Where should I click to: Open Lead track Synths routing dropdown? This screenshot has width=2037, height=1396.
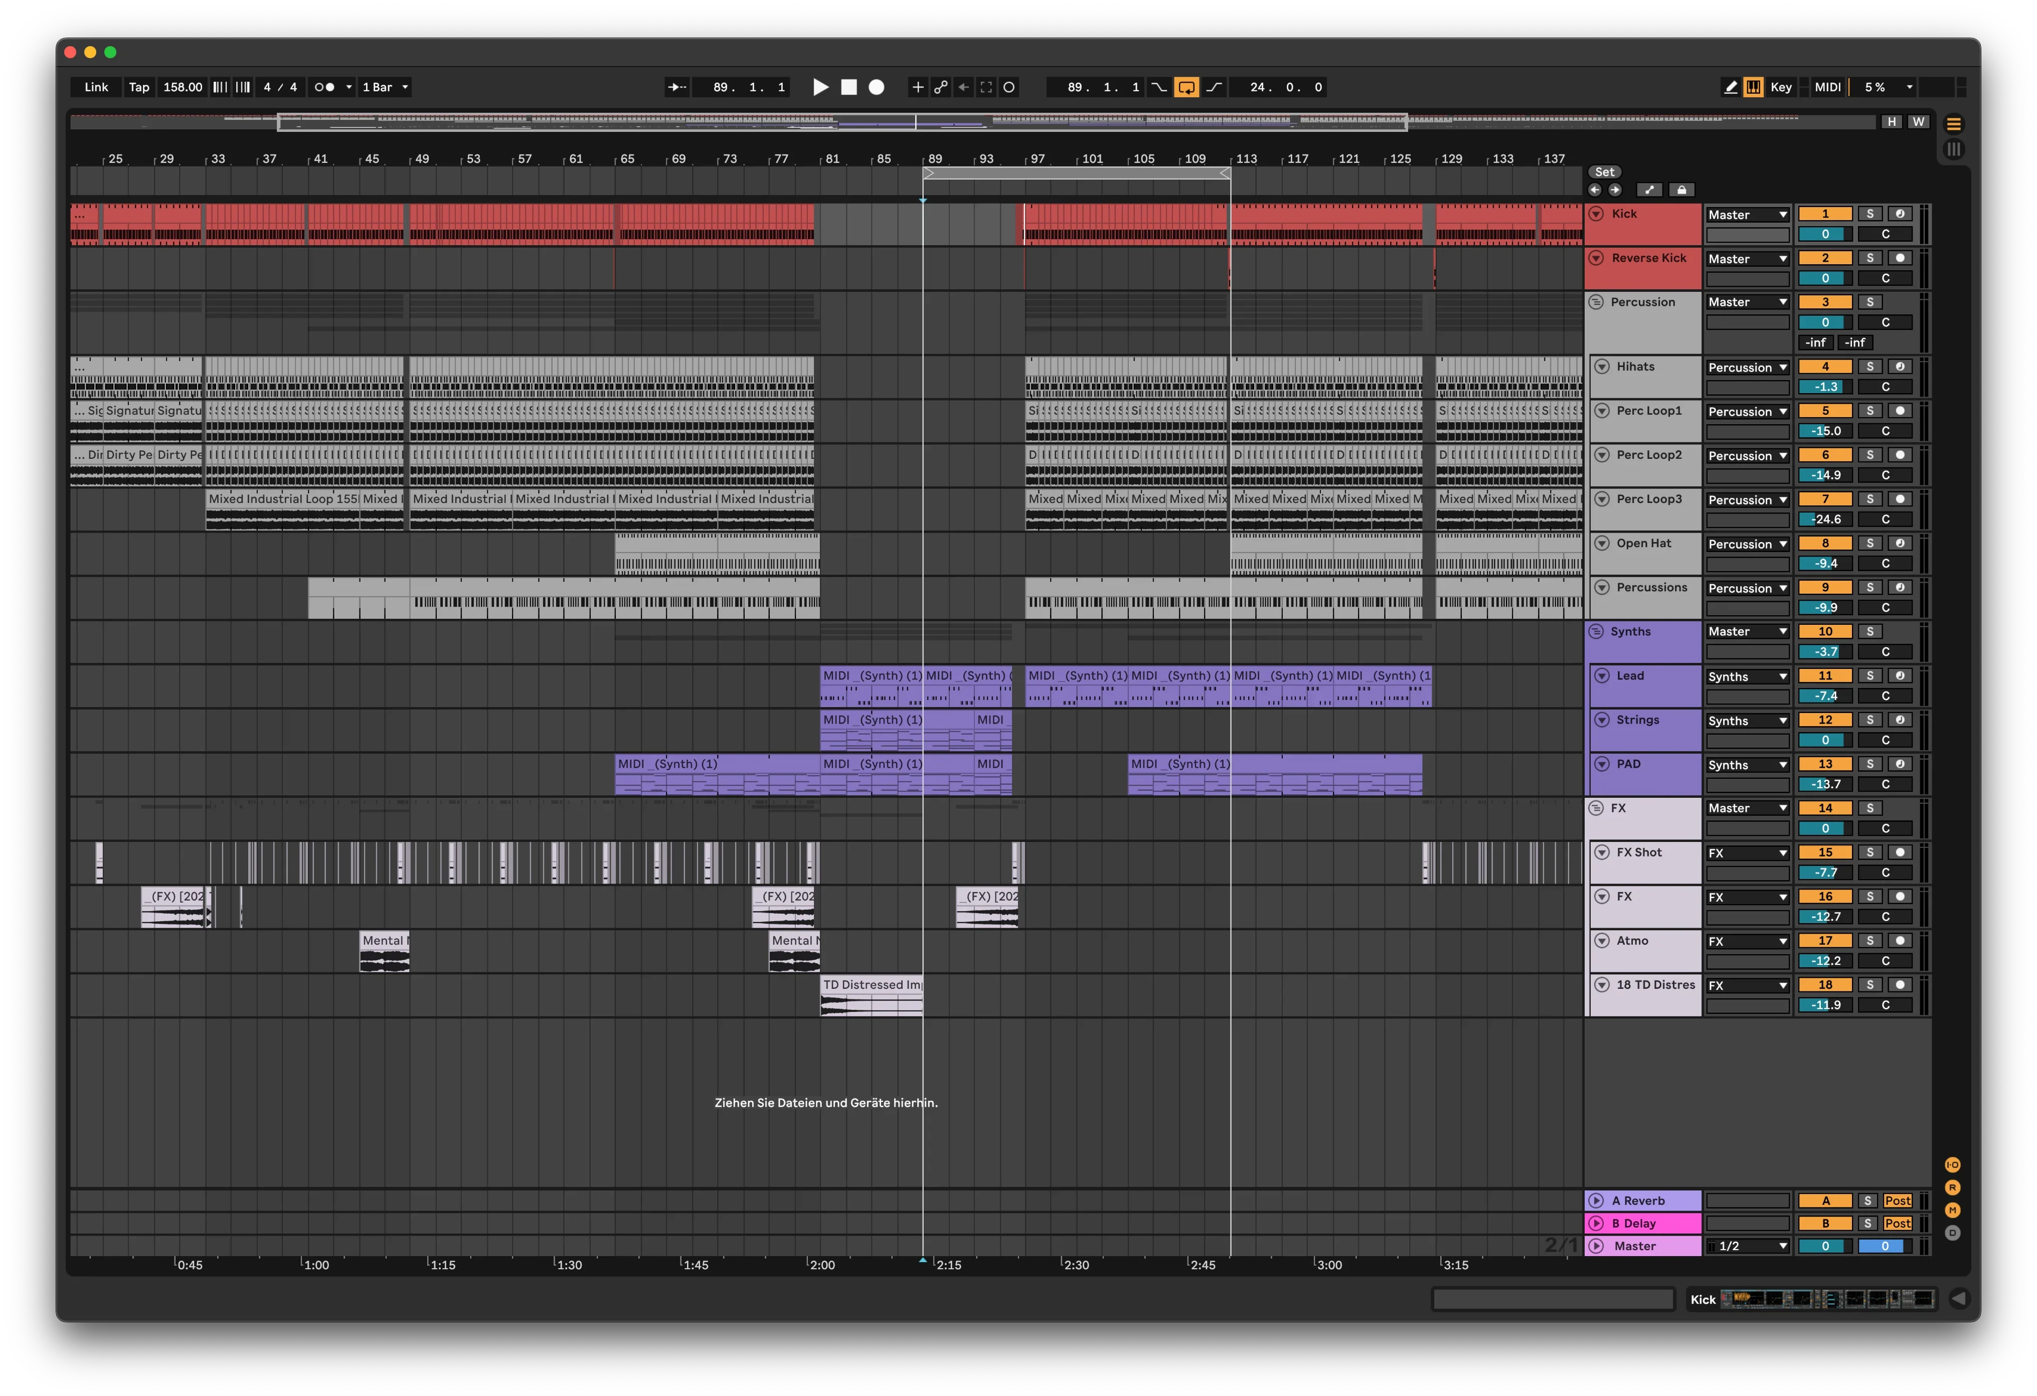click(1747, 676)
